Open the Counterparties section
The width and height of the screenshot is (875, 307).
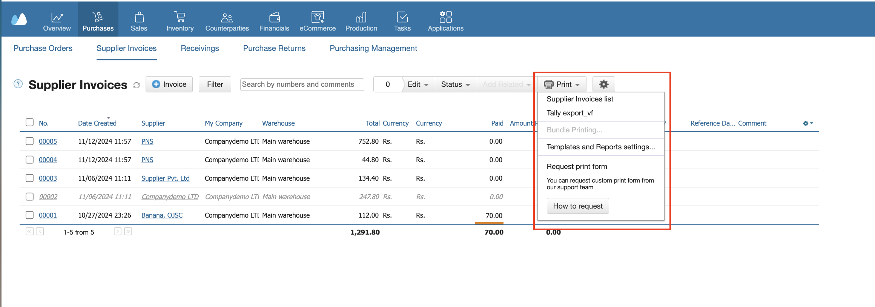[x=227, y=21]
